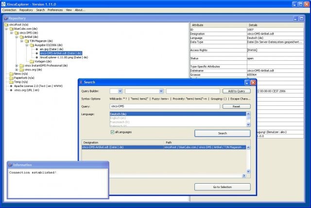Click the bullet icon of XincoExplorer-1.11.00.png

tap(37, 57)
